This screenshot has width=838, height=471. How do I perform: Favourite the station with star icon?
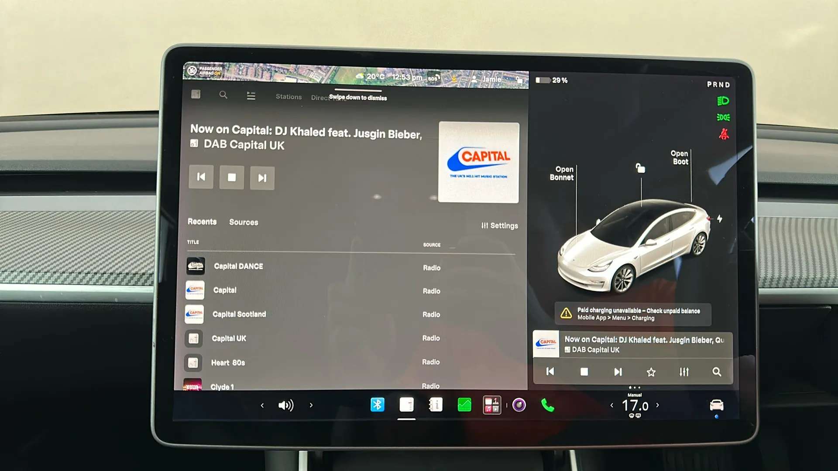[x=651, y=372]
